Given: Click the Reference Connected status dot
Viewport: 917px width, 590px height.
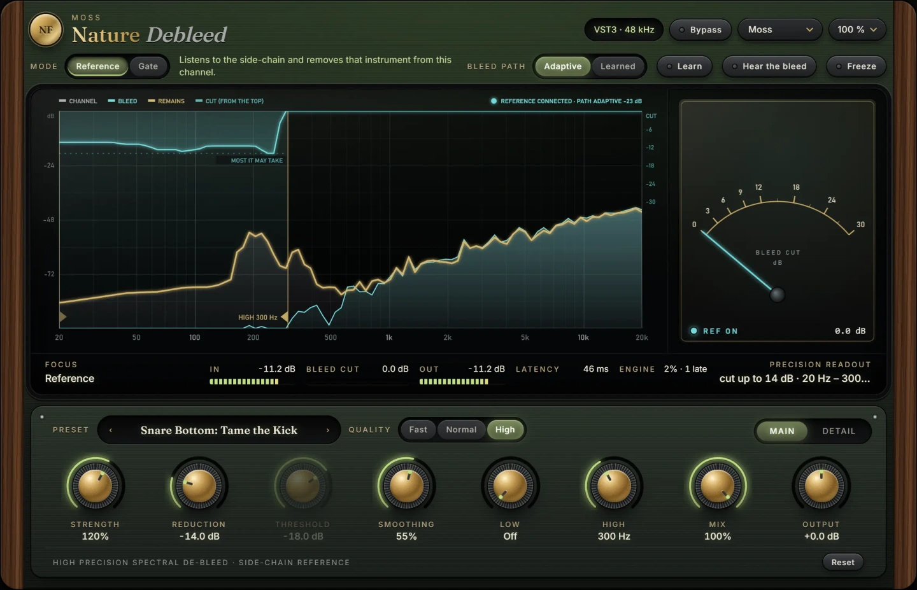Looking at the screenshot, I should pyautogui.click(x=494, y=101).
